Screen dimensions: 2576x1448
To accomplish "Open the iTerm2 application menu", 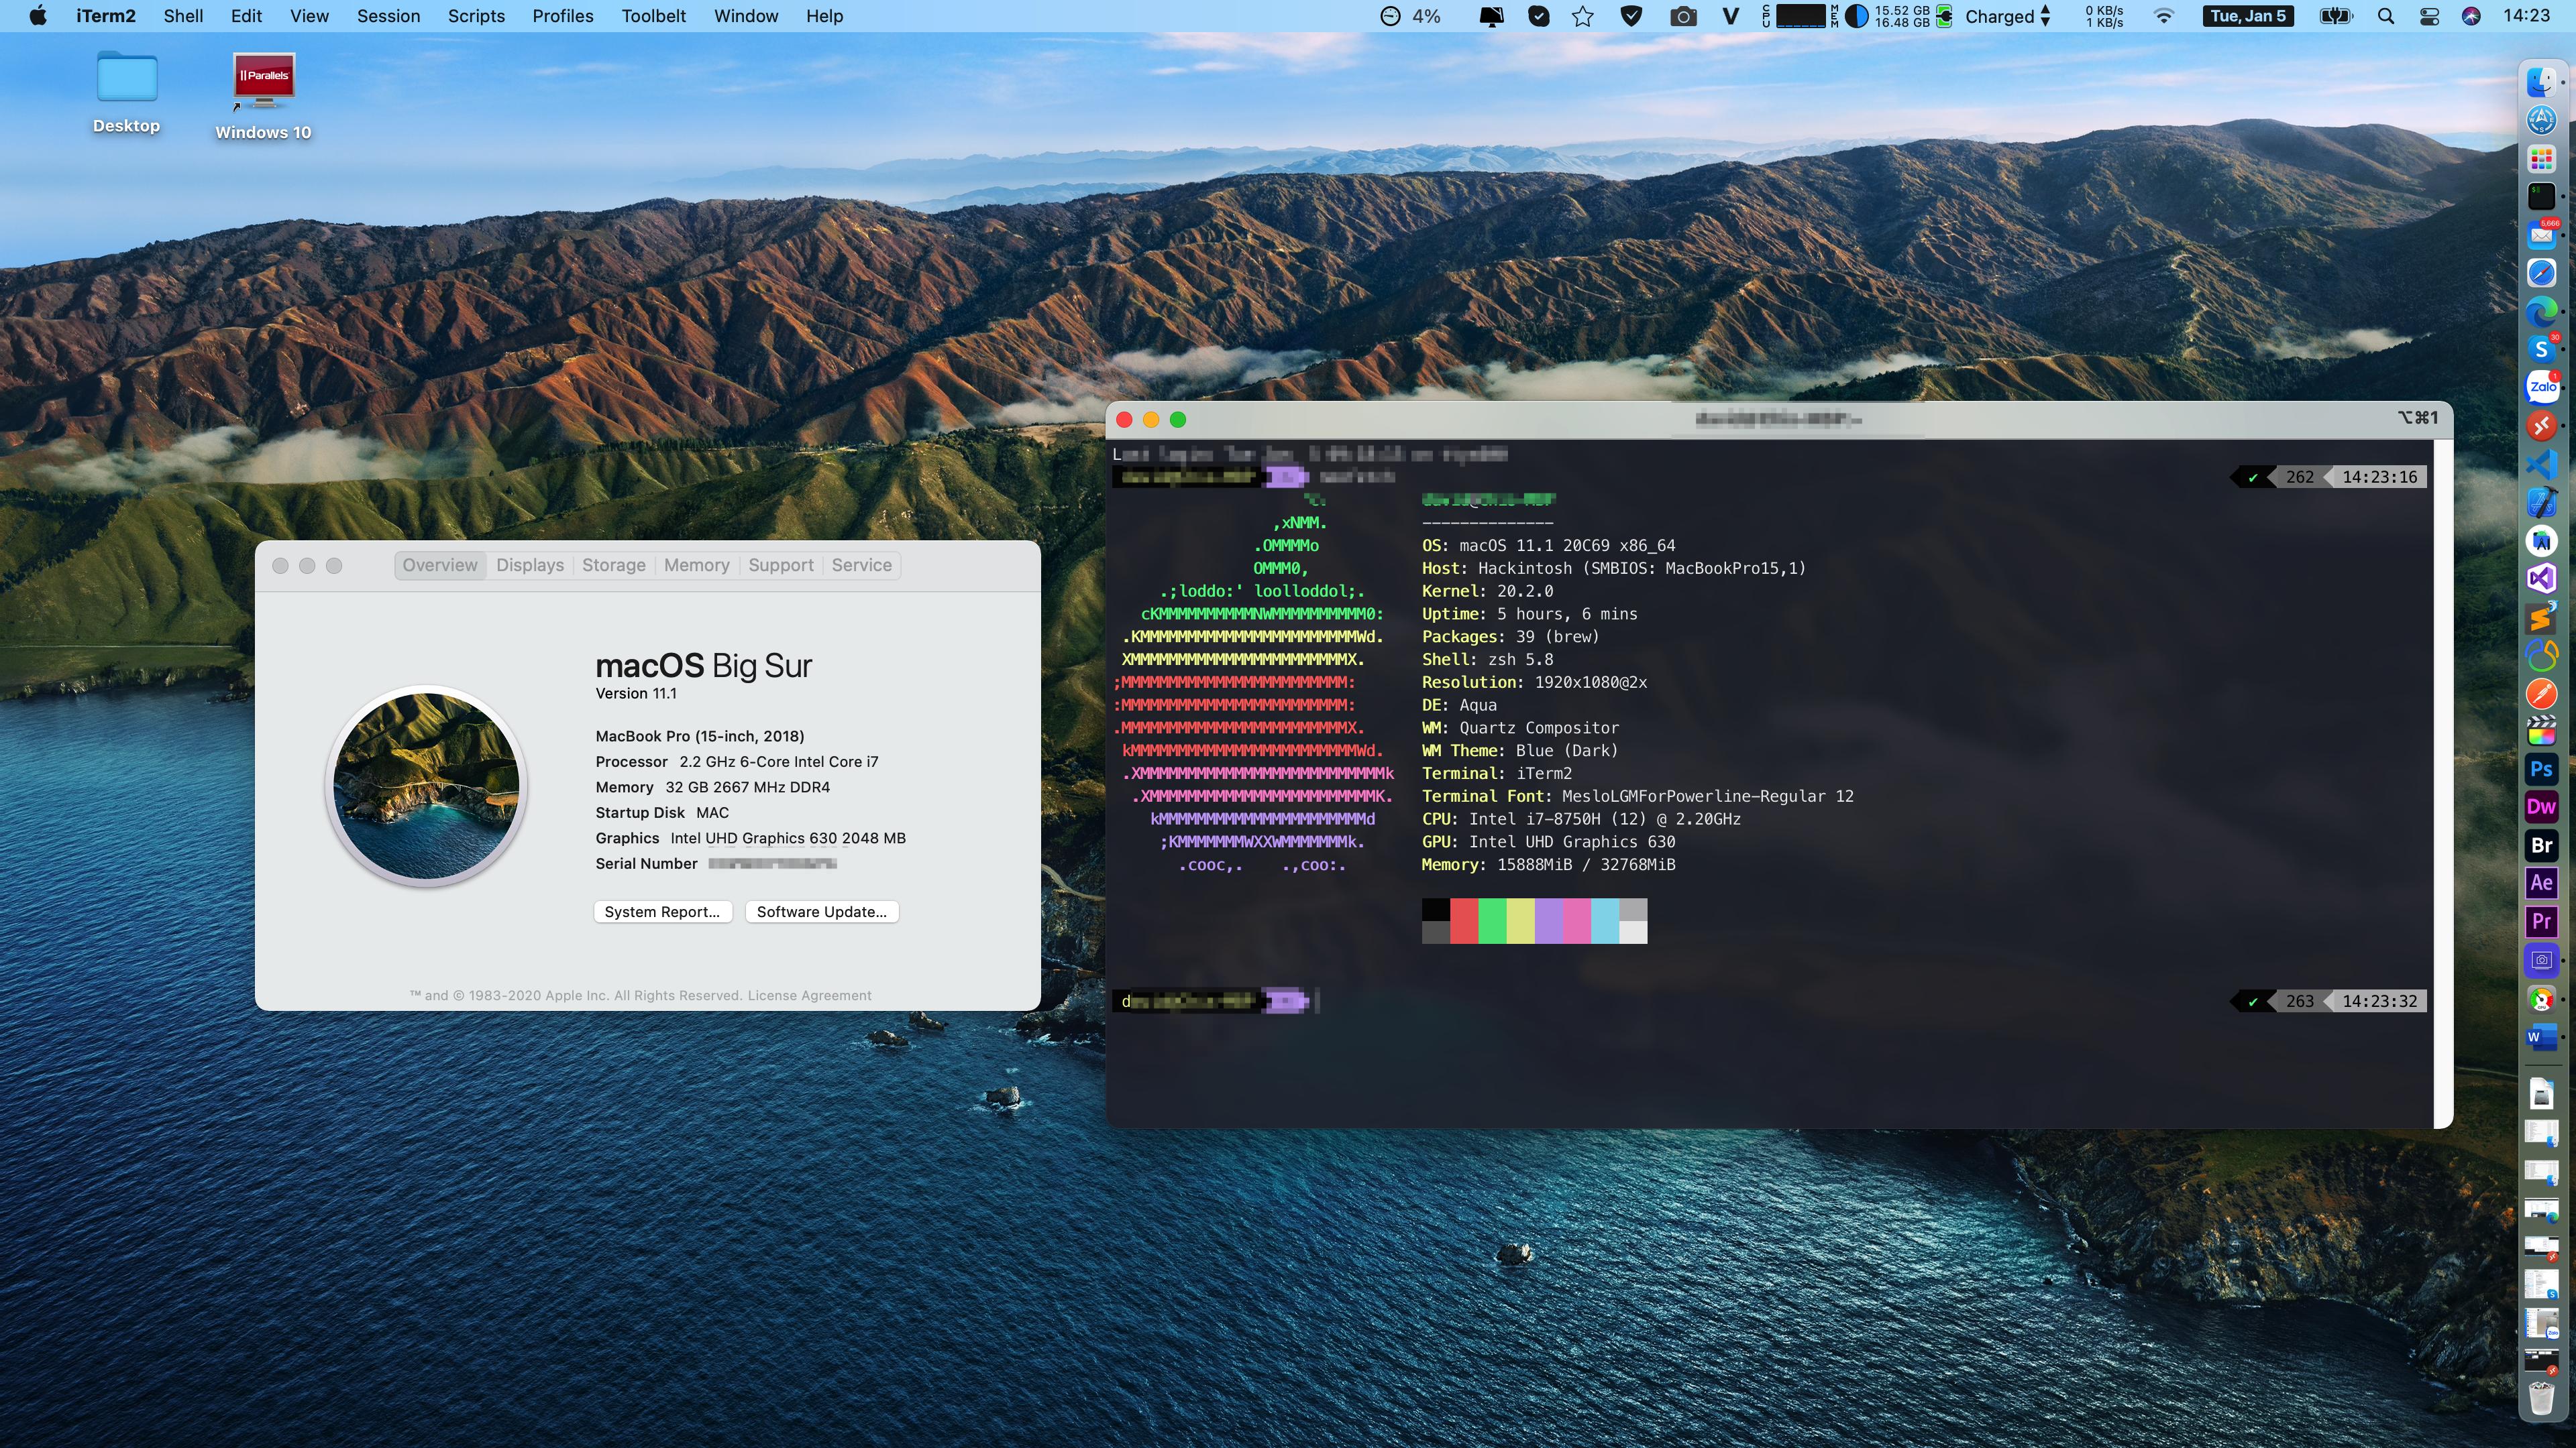I will pyautogui.click(x=106, y=16).
